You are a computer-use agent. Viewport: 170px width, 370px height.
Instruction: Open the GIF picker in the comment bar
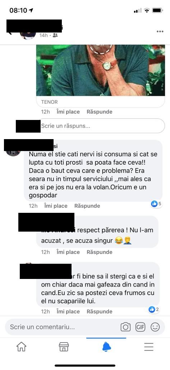[x=140, y=327]
